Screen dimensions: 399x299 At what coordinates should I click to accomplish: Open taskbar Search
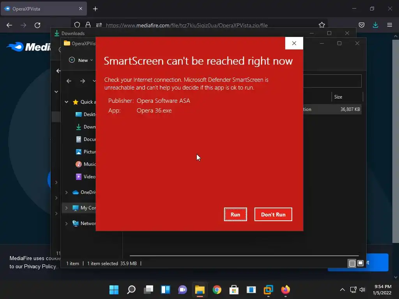pos(131,290)
